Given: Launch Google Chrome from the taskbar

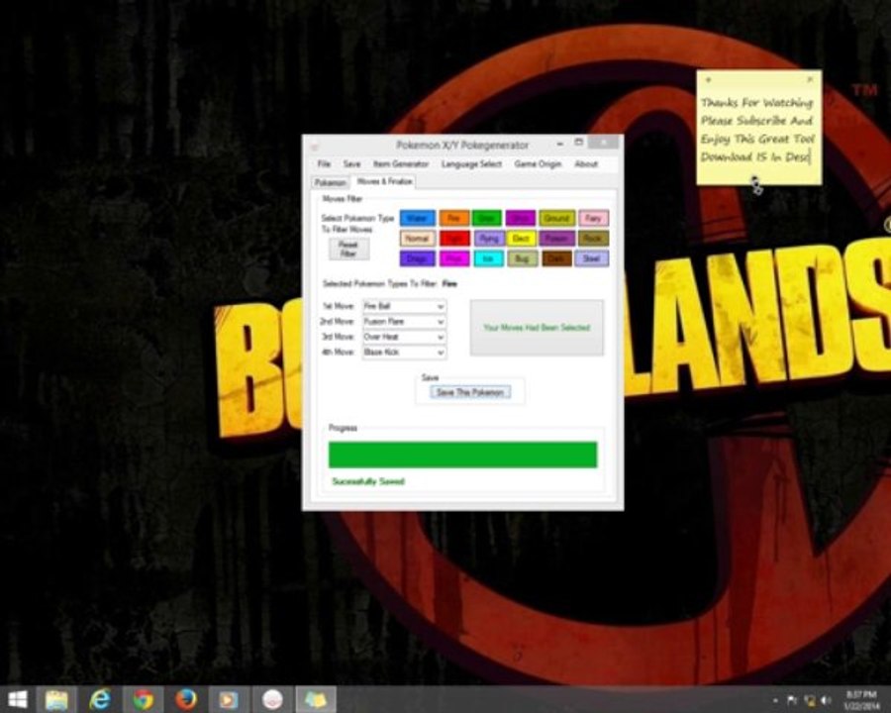Looking at the screenshot, I should click(x=144, y=699).
